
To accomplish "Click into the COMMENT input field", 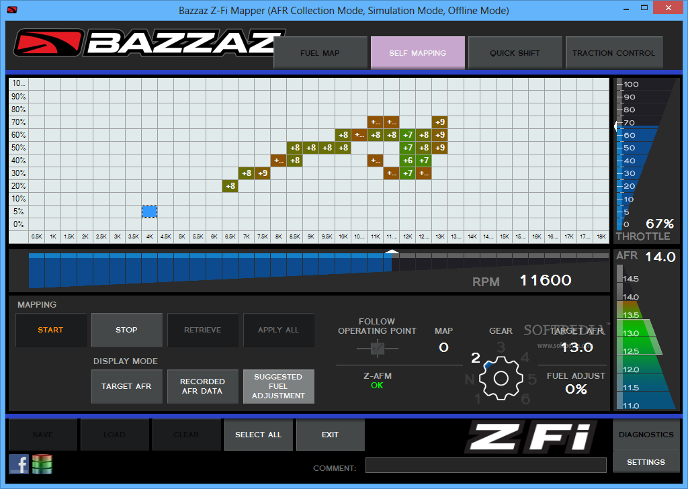I will click(x=486, y=465).
